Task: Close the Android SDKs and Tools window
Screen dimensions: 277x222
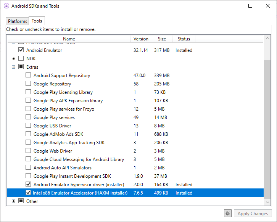Action: 267,6
